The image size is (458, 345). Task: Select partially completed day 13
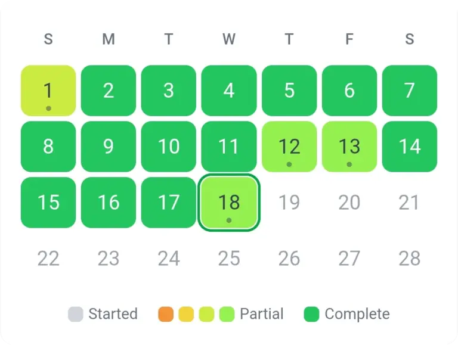(349, 147)
